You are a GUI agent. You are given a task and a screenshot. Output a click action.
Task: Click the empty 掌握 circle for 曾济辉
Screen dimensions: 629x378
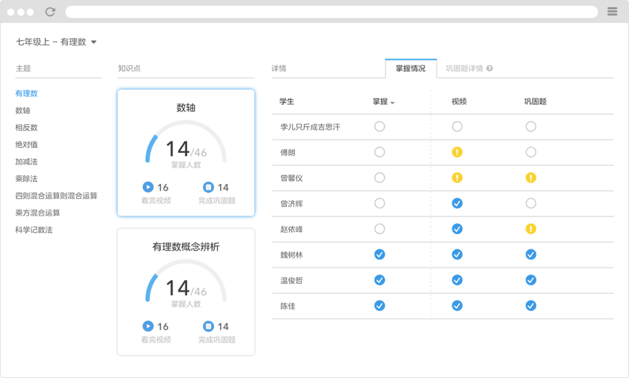[380, 203]
